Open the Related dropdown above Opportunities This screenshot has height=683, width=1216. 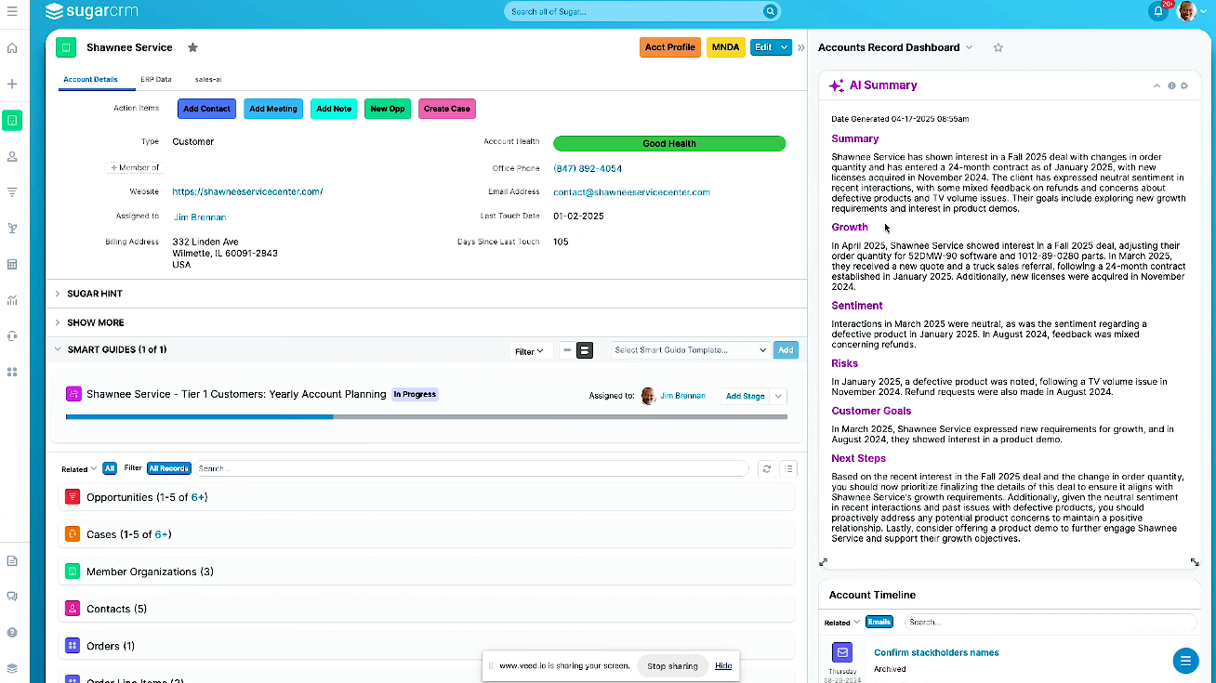tap(79, 469)
